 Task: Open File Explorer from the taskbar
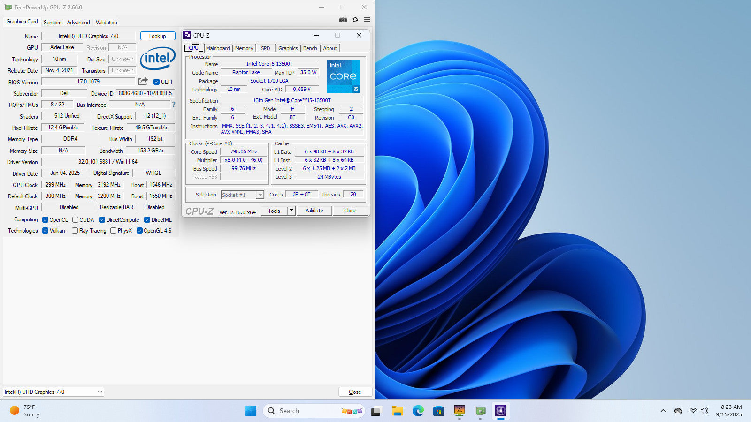click(398, 411)
